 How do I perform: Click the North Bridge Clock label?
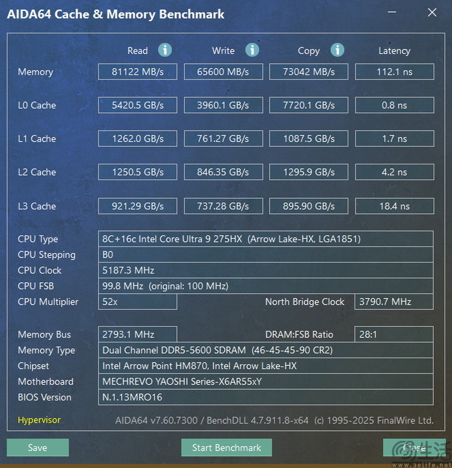click(x=305, y=302)
